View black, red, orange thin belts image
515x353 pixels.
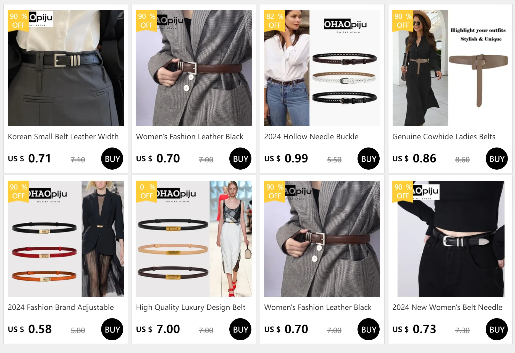(x=66, y=239)
